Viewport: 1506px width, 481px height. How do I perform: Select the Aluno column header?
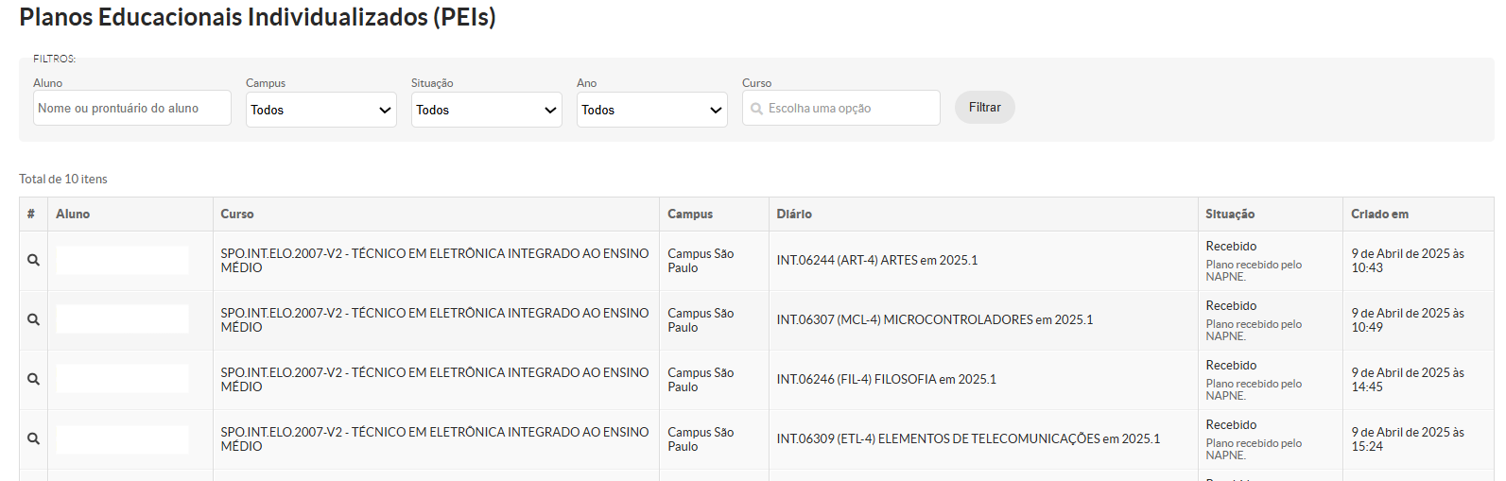pyautogui.click(x=73, y=215)
